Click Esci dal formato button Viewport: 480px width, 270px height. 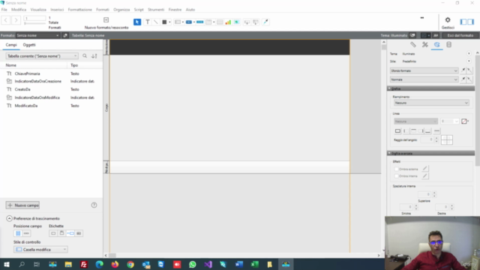460,35
